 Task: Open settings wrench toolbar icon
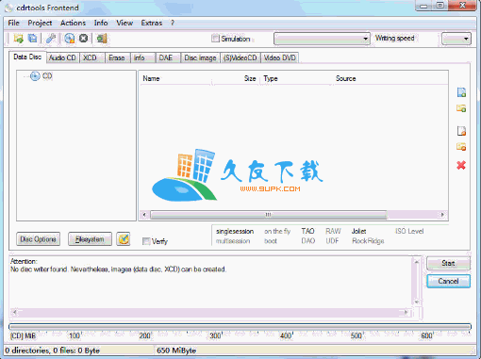(x=51, y=39)
